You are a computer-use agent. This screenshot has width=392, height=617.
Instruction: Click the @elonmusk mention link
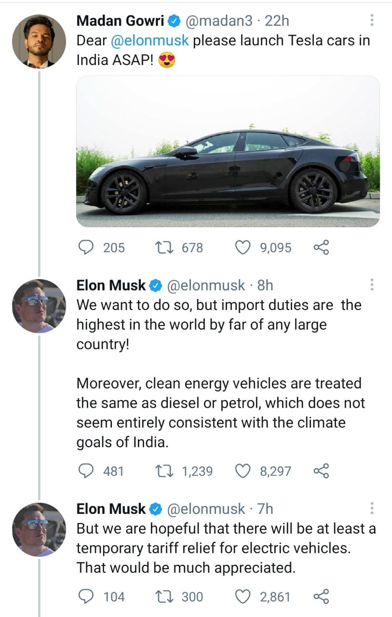pyautogui.click(x=150, y=40)
